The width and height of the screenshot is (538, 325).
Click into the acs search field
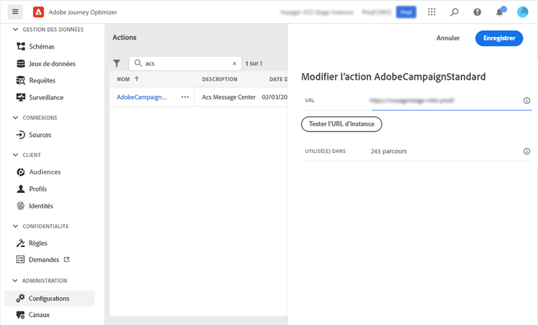point(185,63)
